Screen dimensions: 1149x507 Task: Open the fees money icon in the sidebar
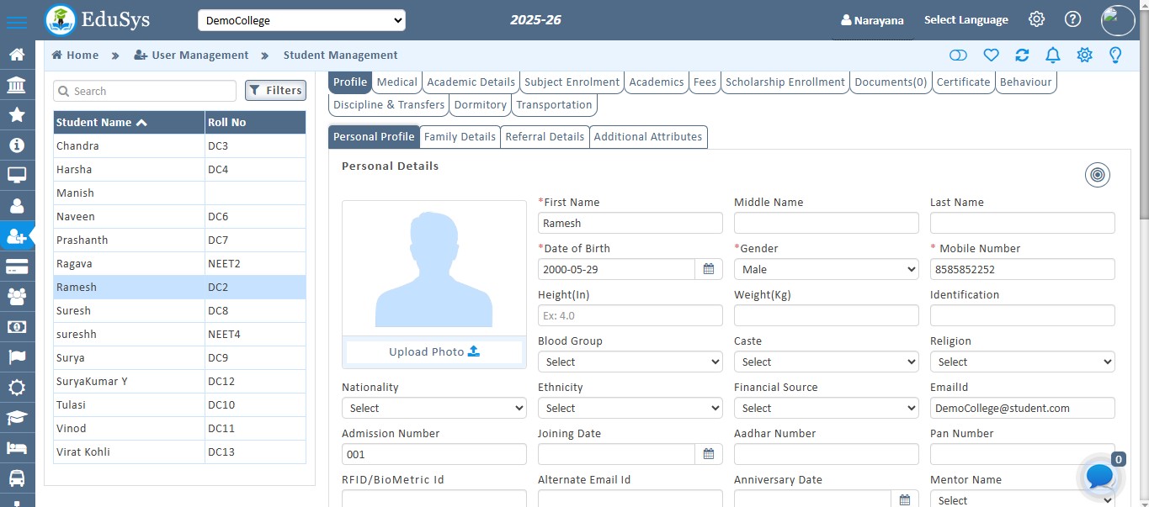pyautogui.click(x=17, y=325)
